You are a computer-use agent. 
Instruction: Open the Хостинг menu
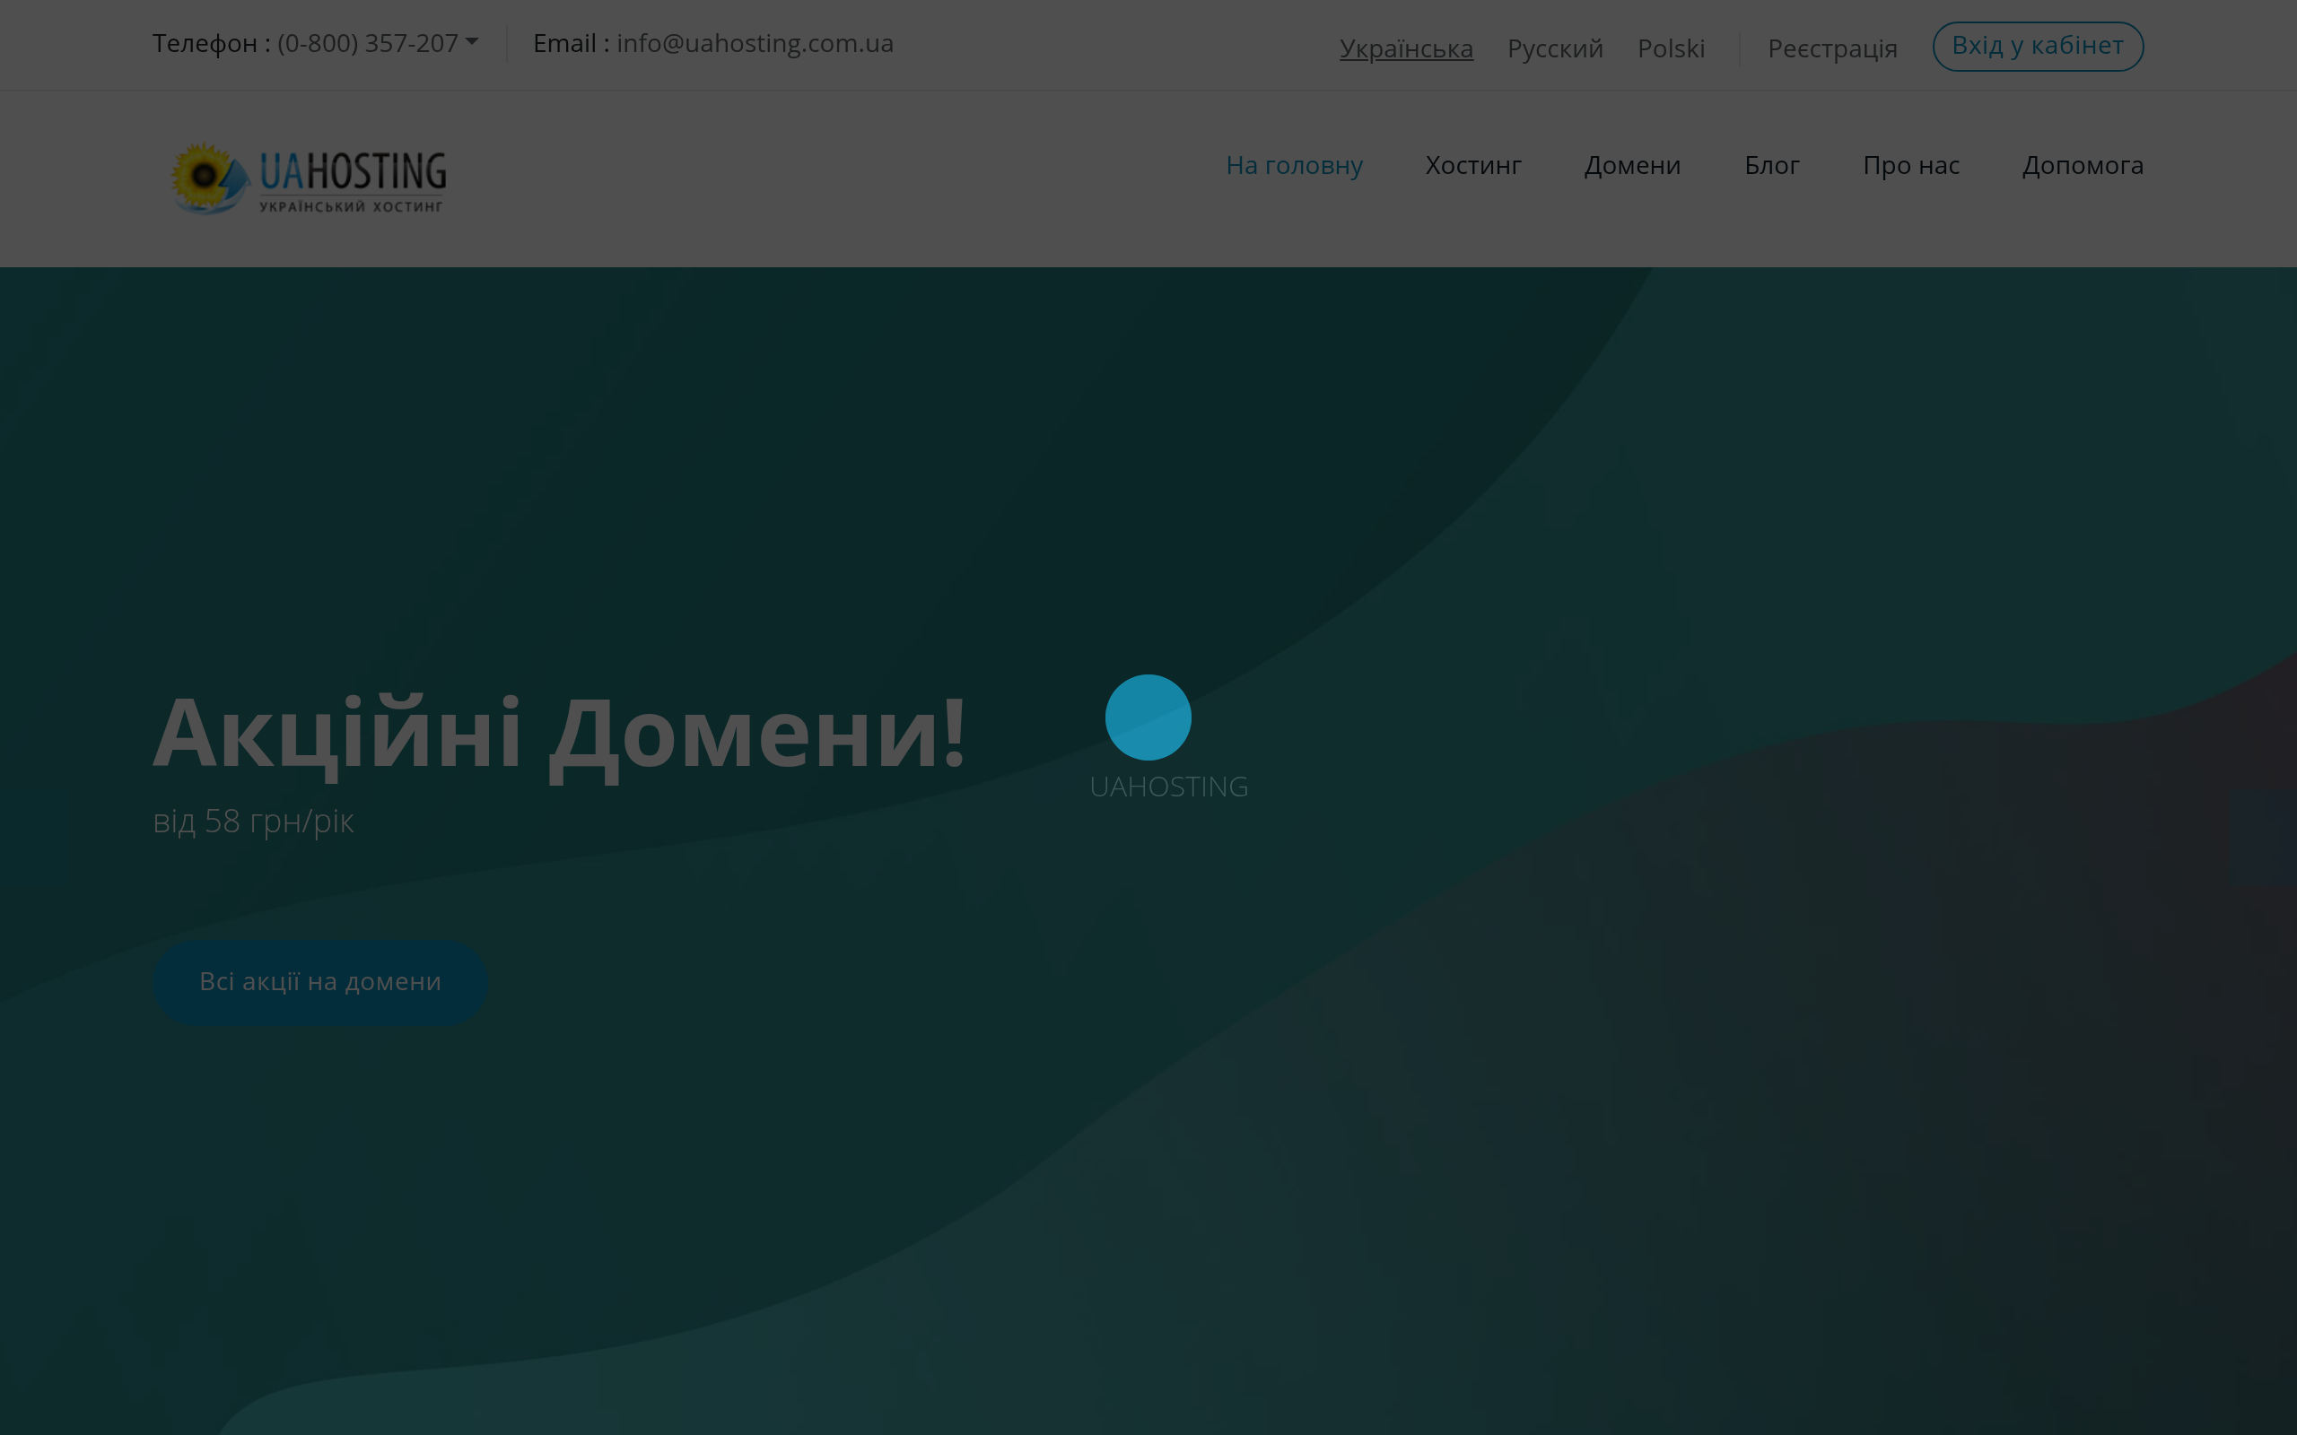tap(1473, 165)
